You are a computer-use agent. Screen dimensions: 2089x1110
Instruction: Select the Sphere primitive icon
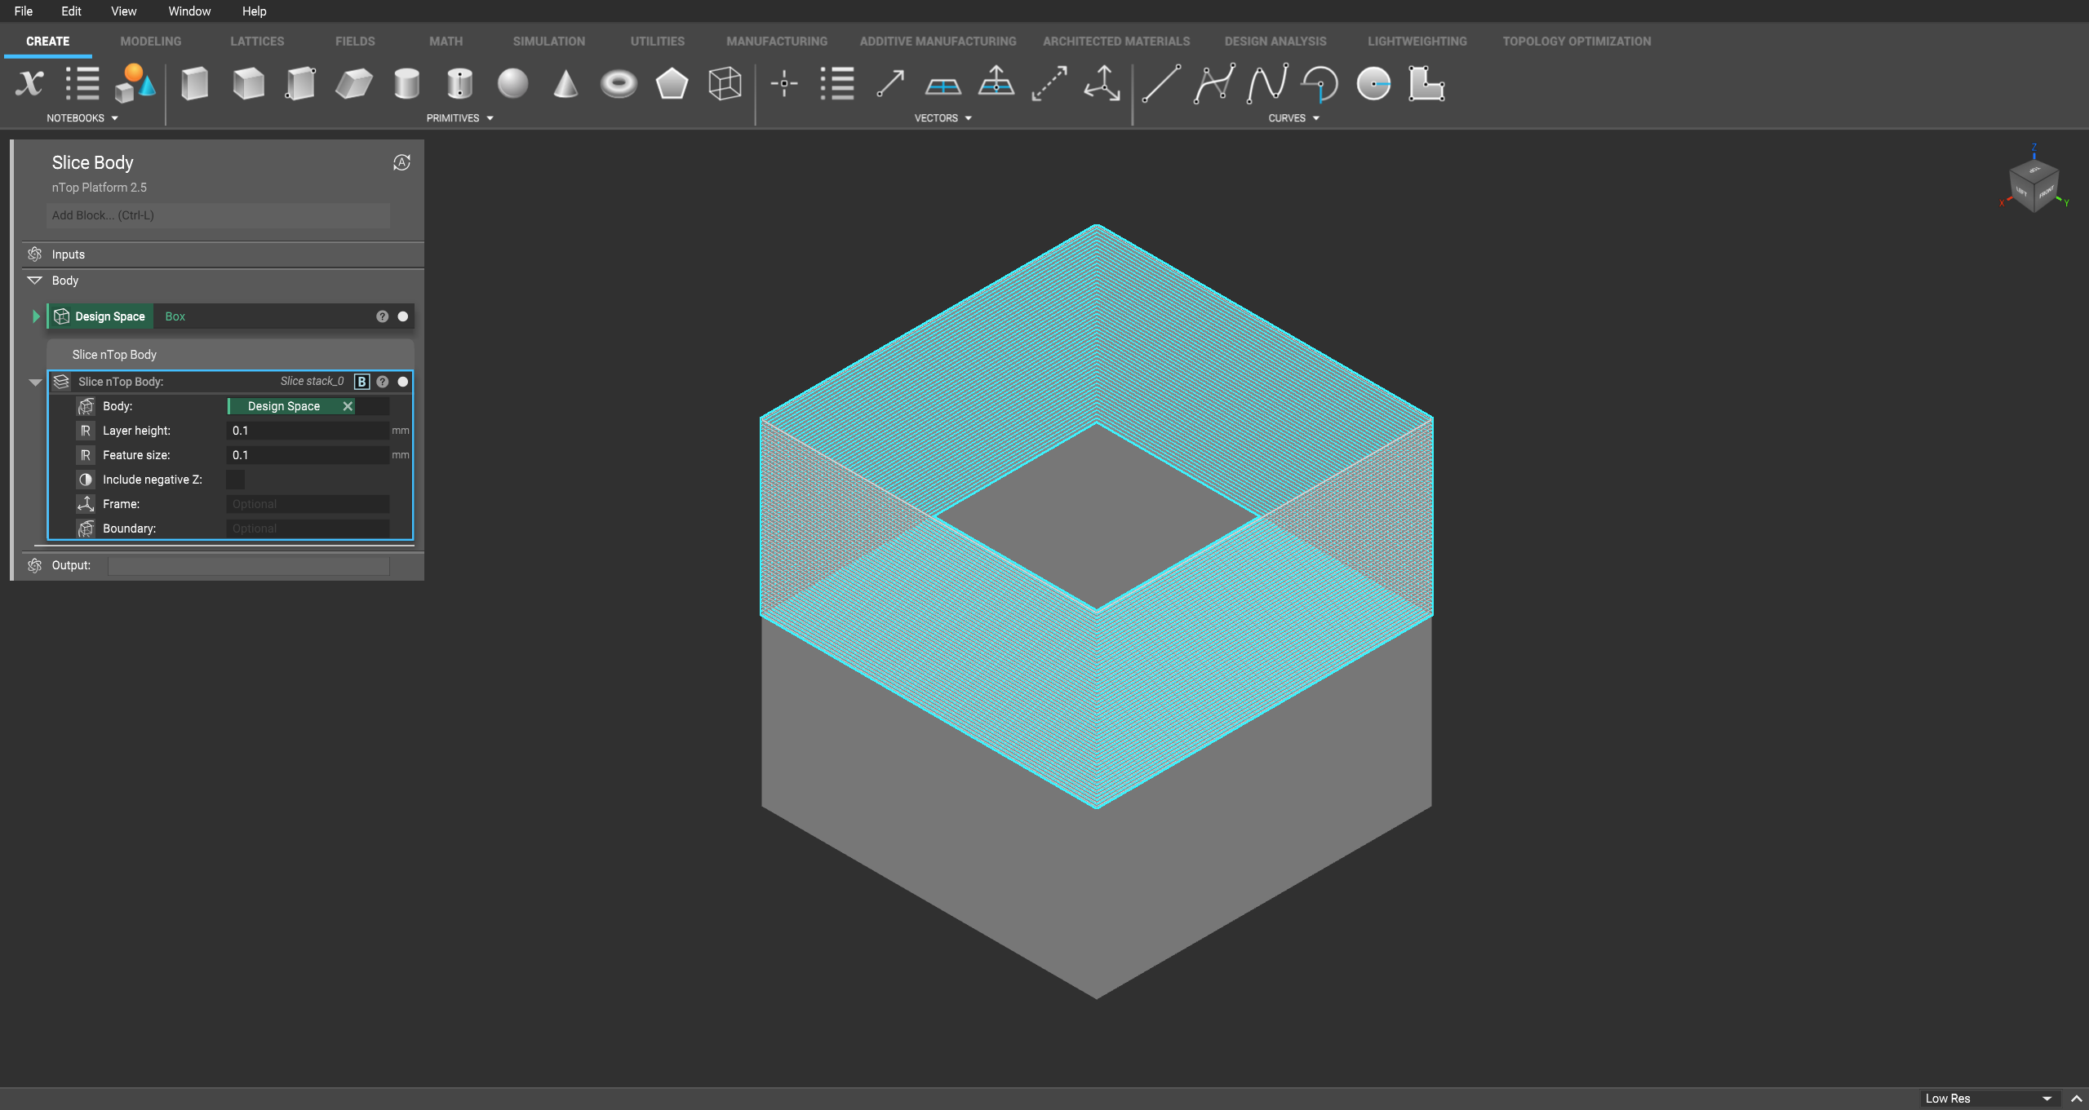click(x=512, y=83)
